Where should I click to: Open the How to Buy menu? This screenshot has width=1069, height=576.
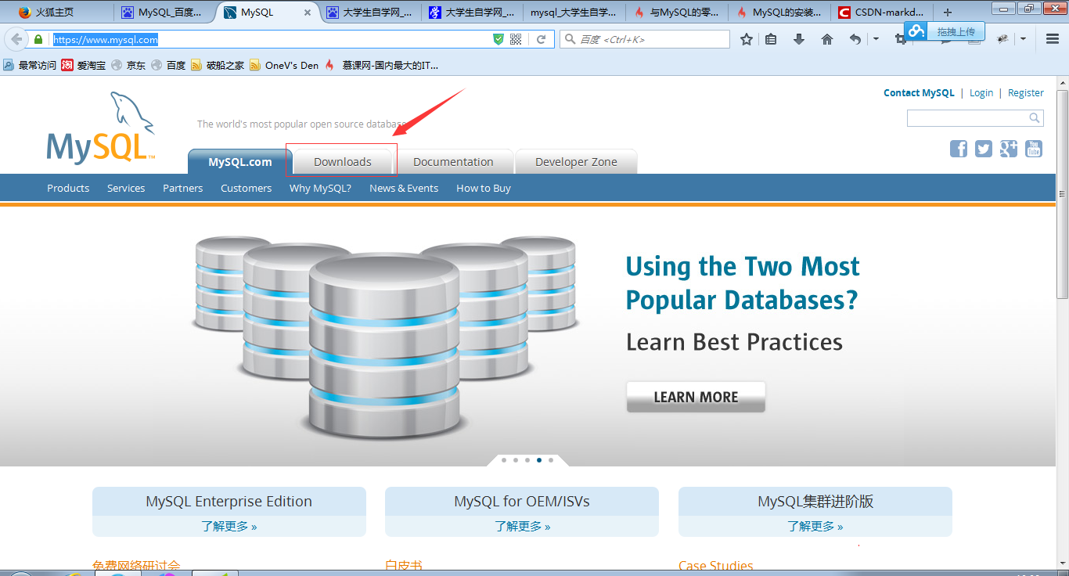484,188
